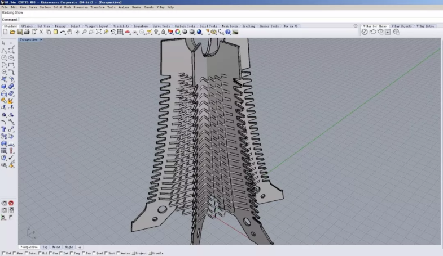Open the Surface menu
The height and width of the screenshot is (256, 443).
point(45,7)
